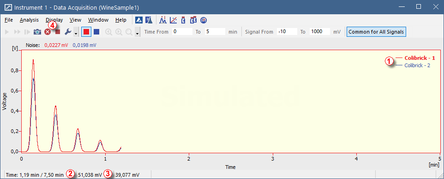Abort the acquisition with red X icon
Viewport: 444px width, 179px height.
pyautogui.click(x=48, y=32)
